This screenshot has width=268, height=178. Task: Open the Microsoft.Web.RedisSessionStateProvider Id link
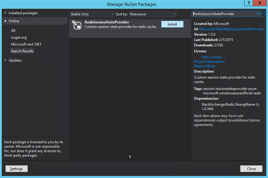click(232, 29)
